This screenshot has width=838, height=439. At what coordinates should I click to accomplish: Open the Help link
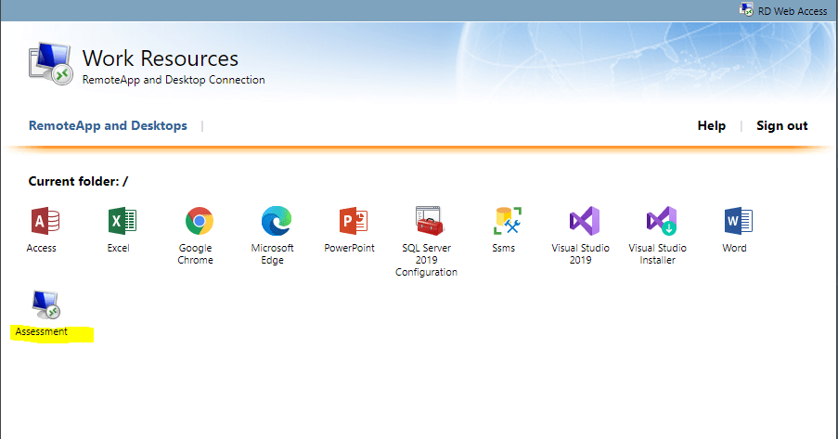click(x=712, y=125)
